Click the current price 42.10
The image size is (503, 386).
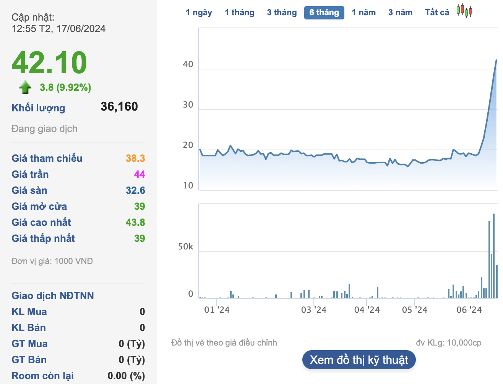coord(49,63)
